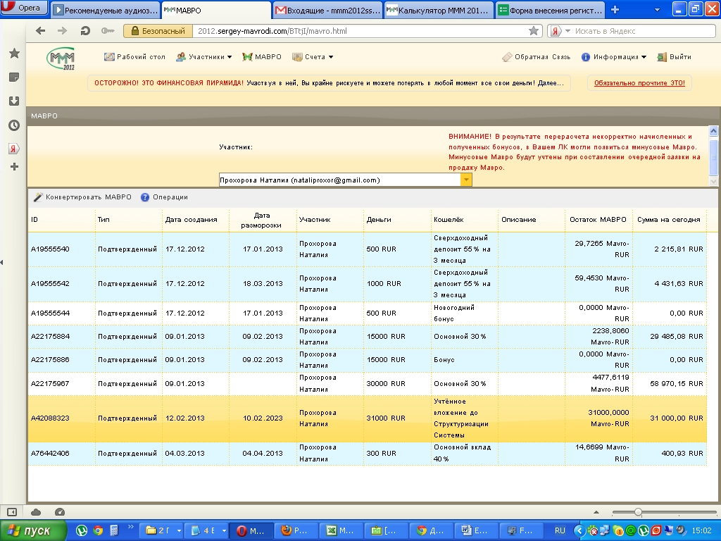Sort by the ID column header
This screenshot has height=541, width=721.
[62, 220]
